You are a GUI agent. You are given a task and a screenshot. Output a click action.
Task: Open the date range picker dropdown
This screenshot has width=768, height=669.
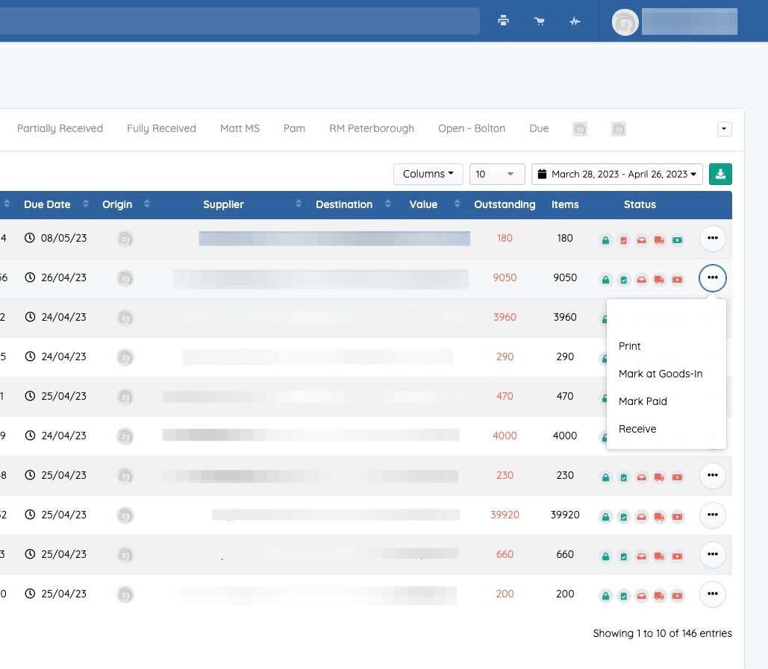coord(616,174)
